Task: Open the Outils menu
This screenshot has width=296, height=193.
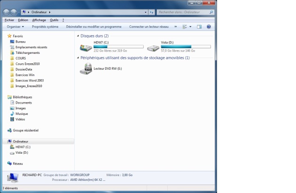Action: (x=54, y=20)
